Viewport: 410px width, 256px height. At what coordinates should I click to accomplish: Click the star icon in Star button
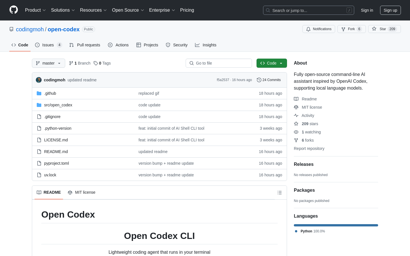click(x=374, y=29)
